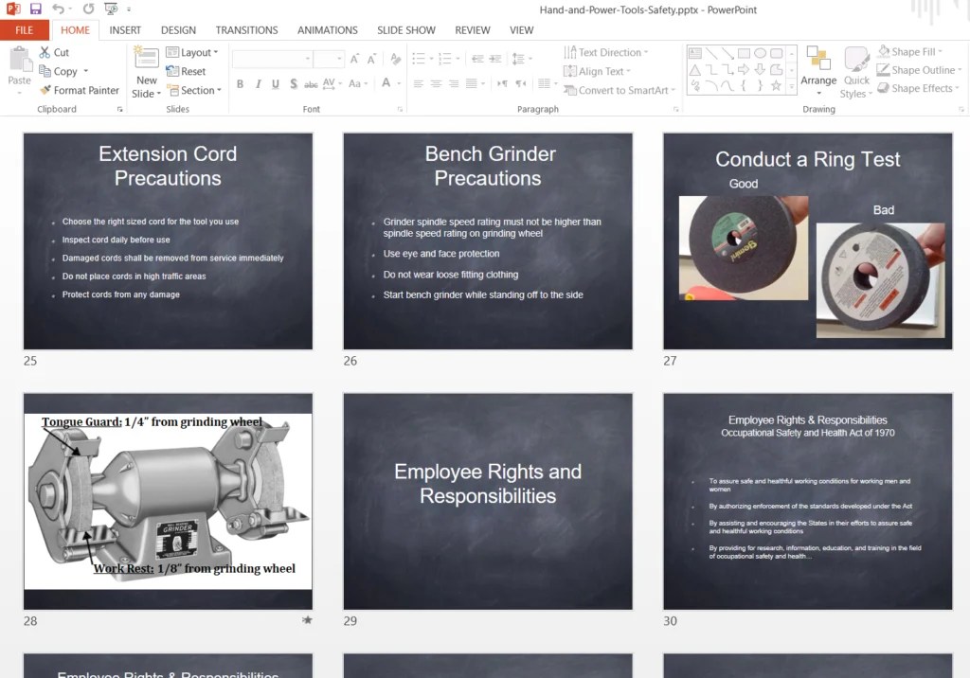Align text left

419,83
